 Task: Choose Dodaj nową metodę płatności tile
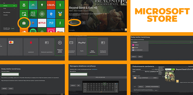point(60,47)
